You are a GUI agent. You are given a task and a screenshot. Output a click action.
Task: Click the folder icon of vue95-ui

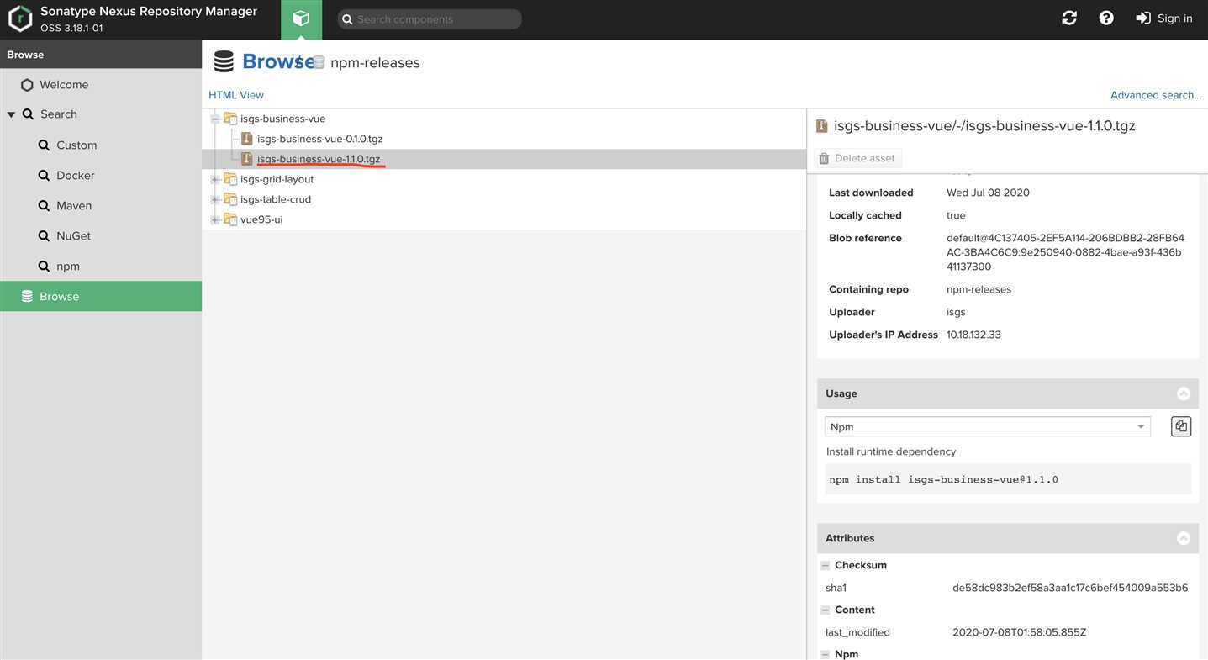click(x=230, y=219)
